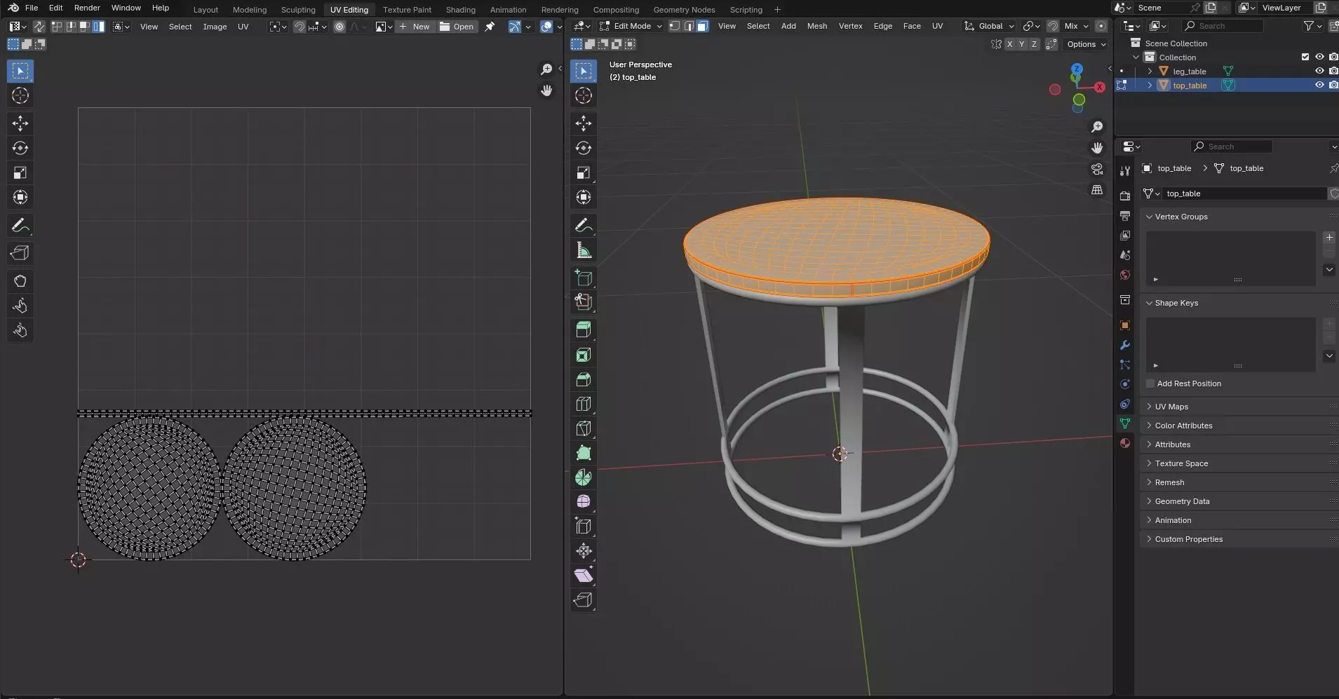Select the Knife tool
Image resolution: width=1339 pixels, height=699 pixels.
584,428
